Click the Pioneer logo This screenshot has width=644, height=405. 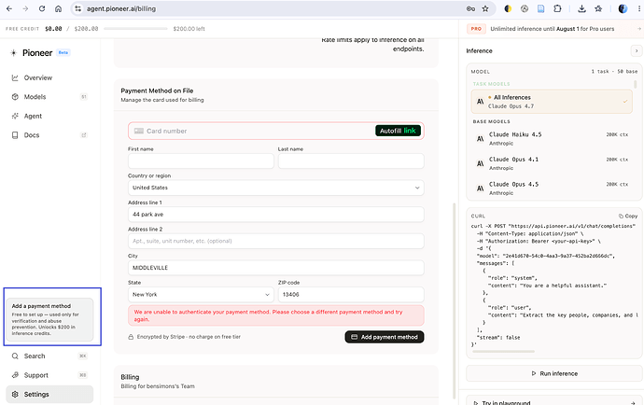point(32,53)
